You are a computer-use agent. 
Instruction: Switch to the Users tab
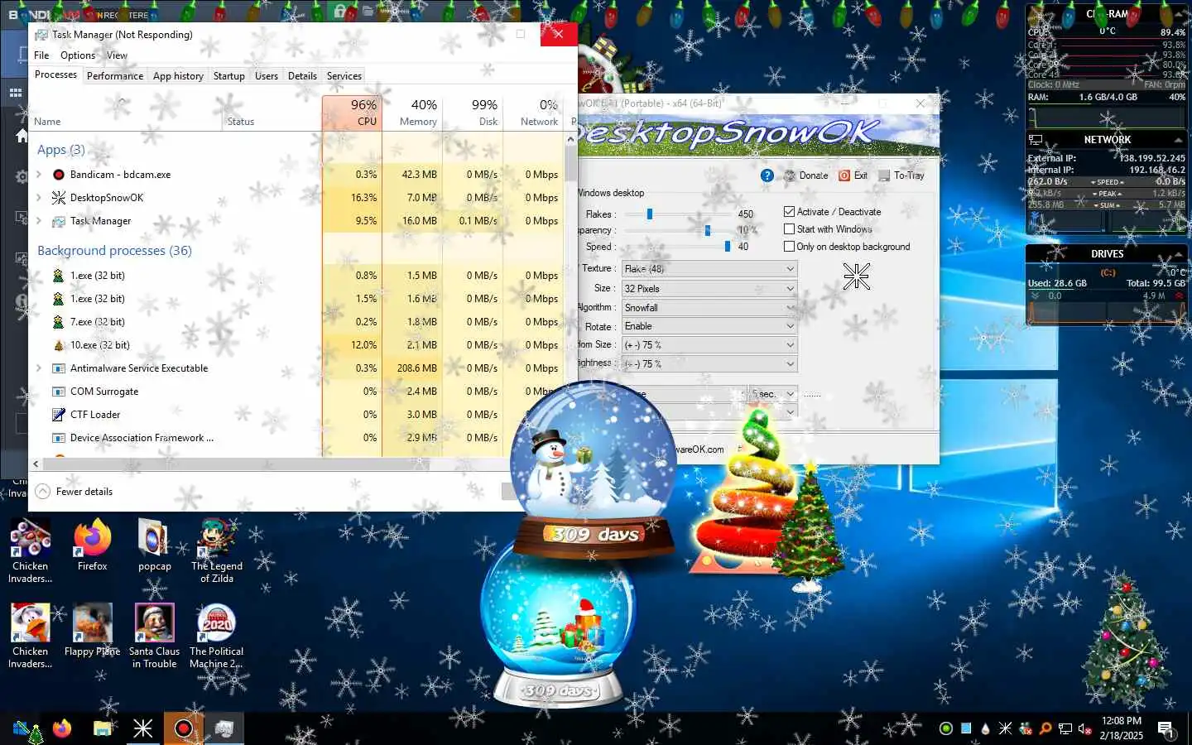click(x=267, y=76)
